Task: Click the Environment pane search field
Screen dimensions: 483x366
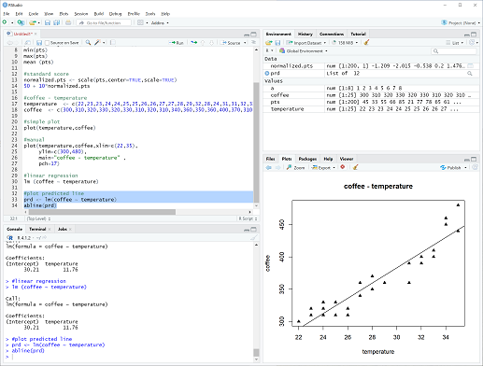Action: (454, 50)
